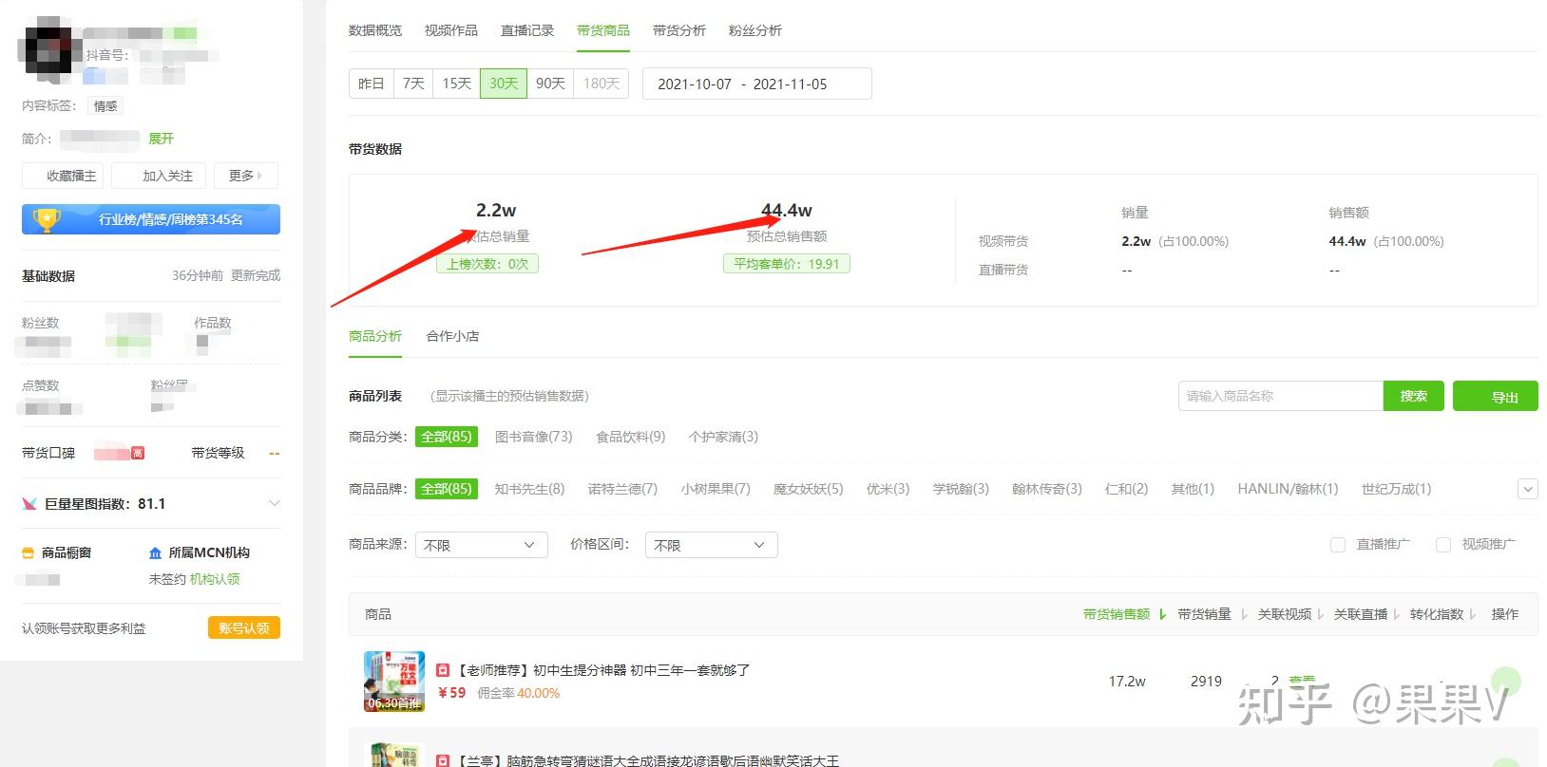Open the 合作小店 sub-tab
Screen dimensions: 1547x767
tap(453, 336)
